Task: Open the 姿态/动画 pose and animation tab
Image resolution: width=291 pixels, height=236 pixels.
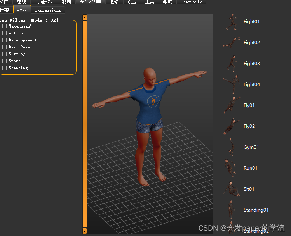Action: 91,2
